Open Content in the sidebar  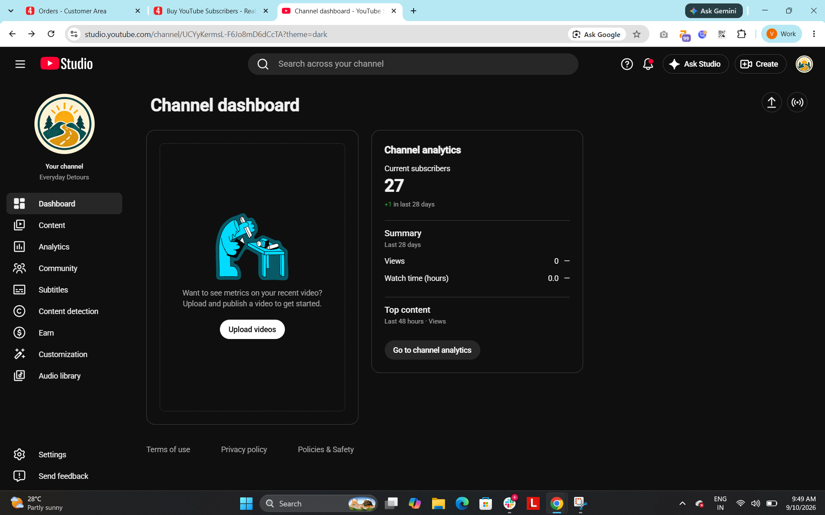pyautogui.click(x=64, y=225)
